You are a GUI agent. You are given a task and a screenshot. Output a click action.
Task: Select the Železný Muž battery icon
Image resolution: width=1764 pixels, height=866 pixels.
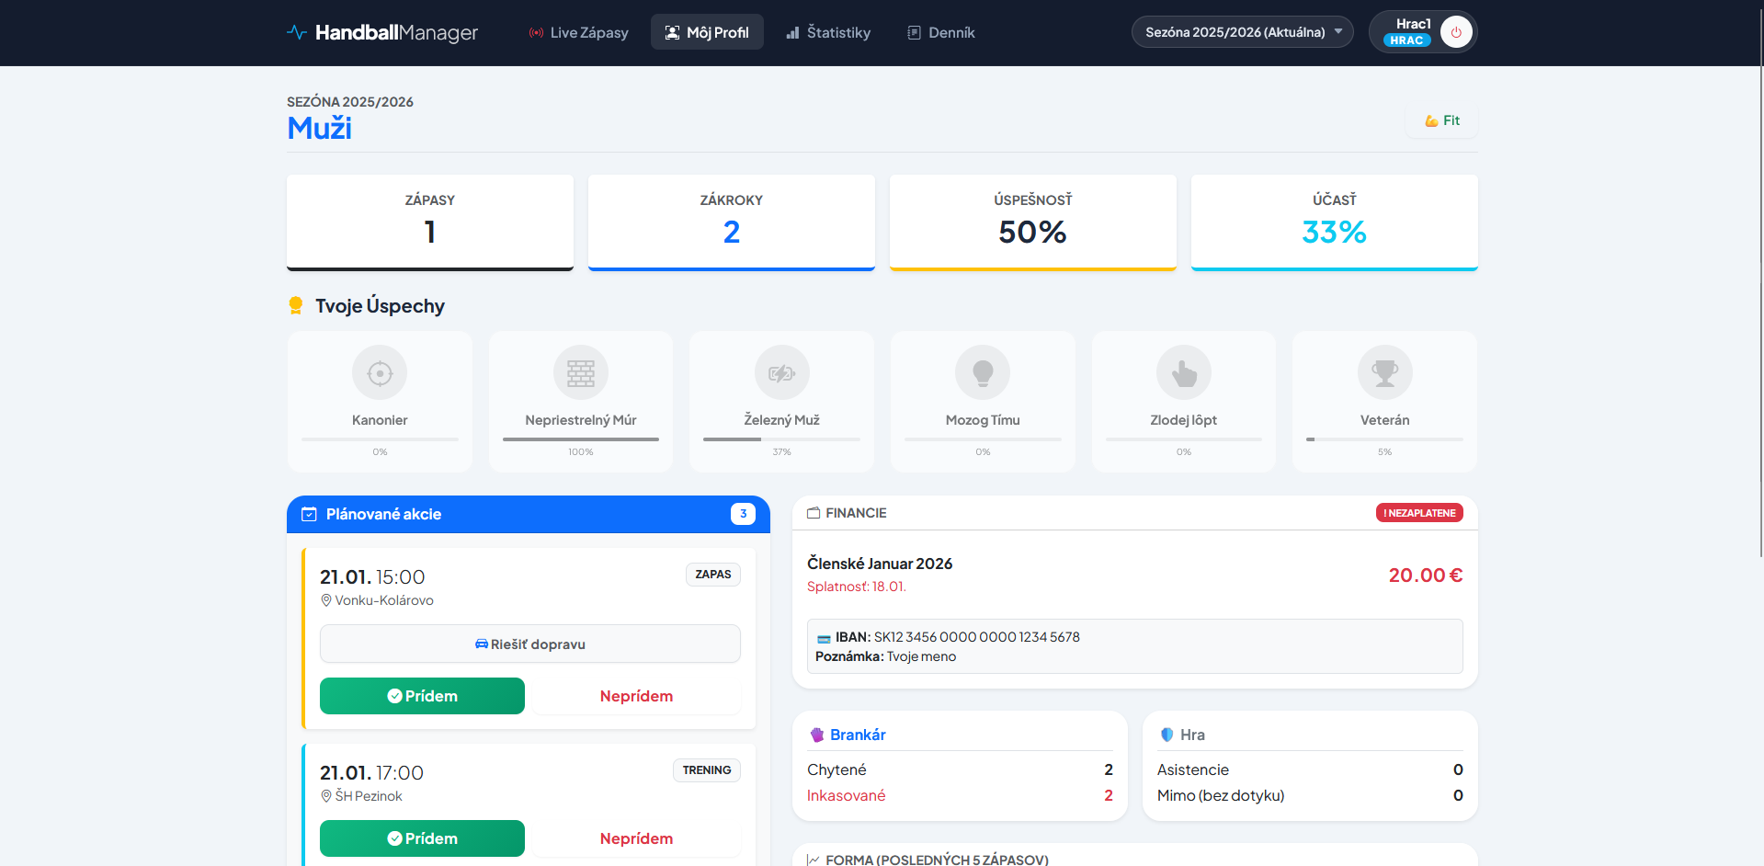[x=781, y=372]
